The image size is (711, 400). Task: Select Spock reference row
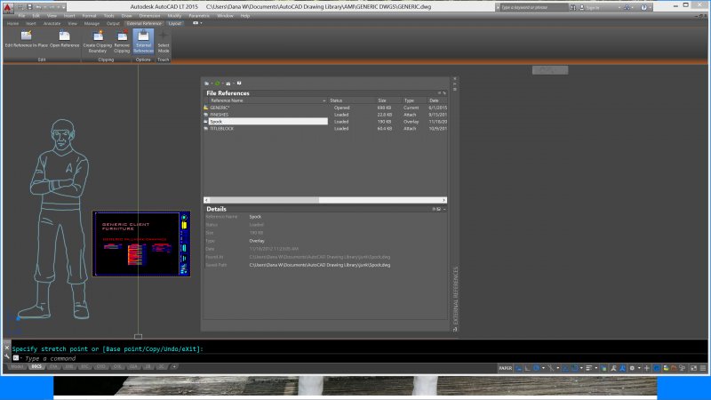point(325,122)
